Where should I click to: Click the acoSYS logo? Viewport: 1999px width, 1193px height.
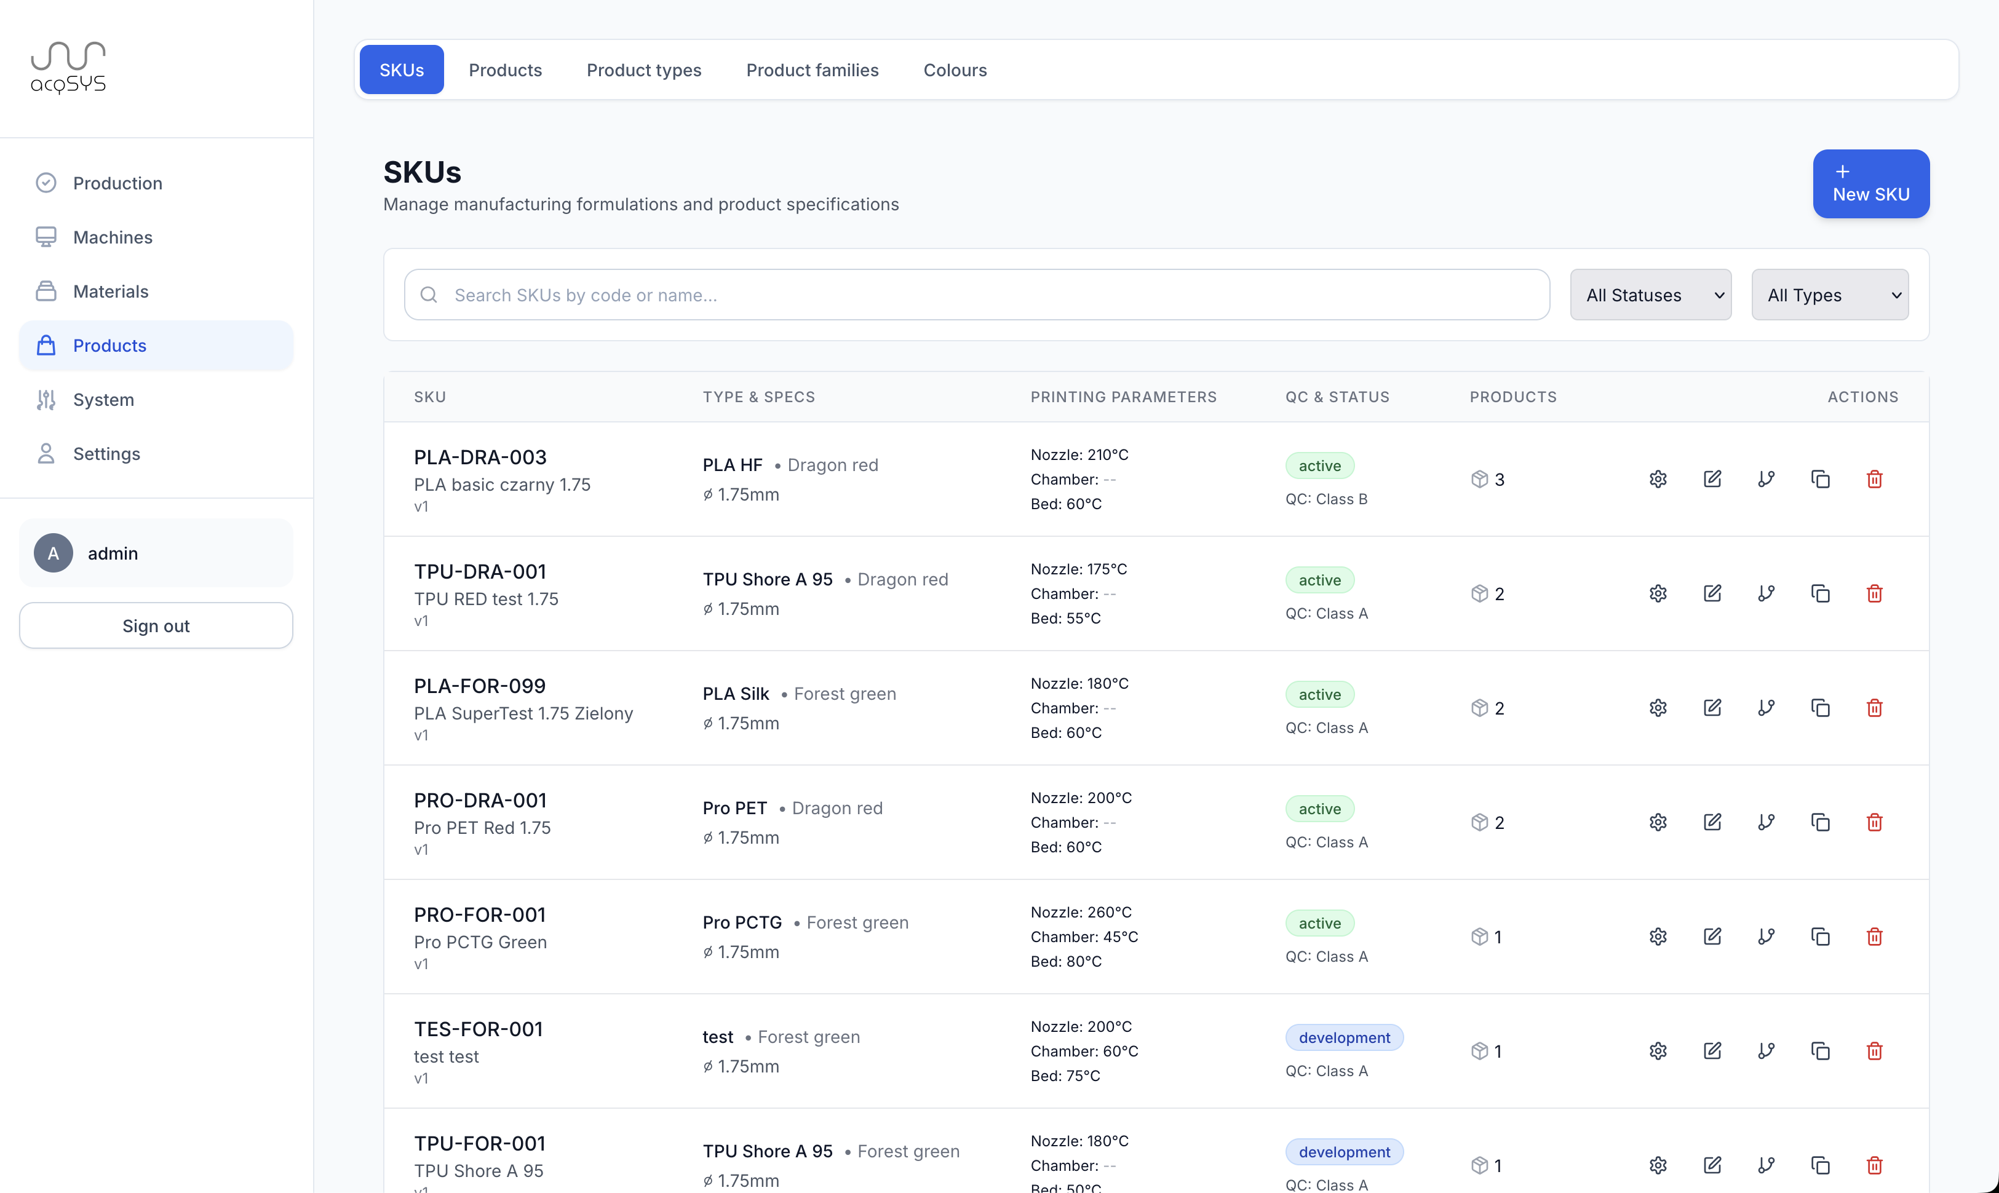pos(68,68)
